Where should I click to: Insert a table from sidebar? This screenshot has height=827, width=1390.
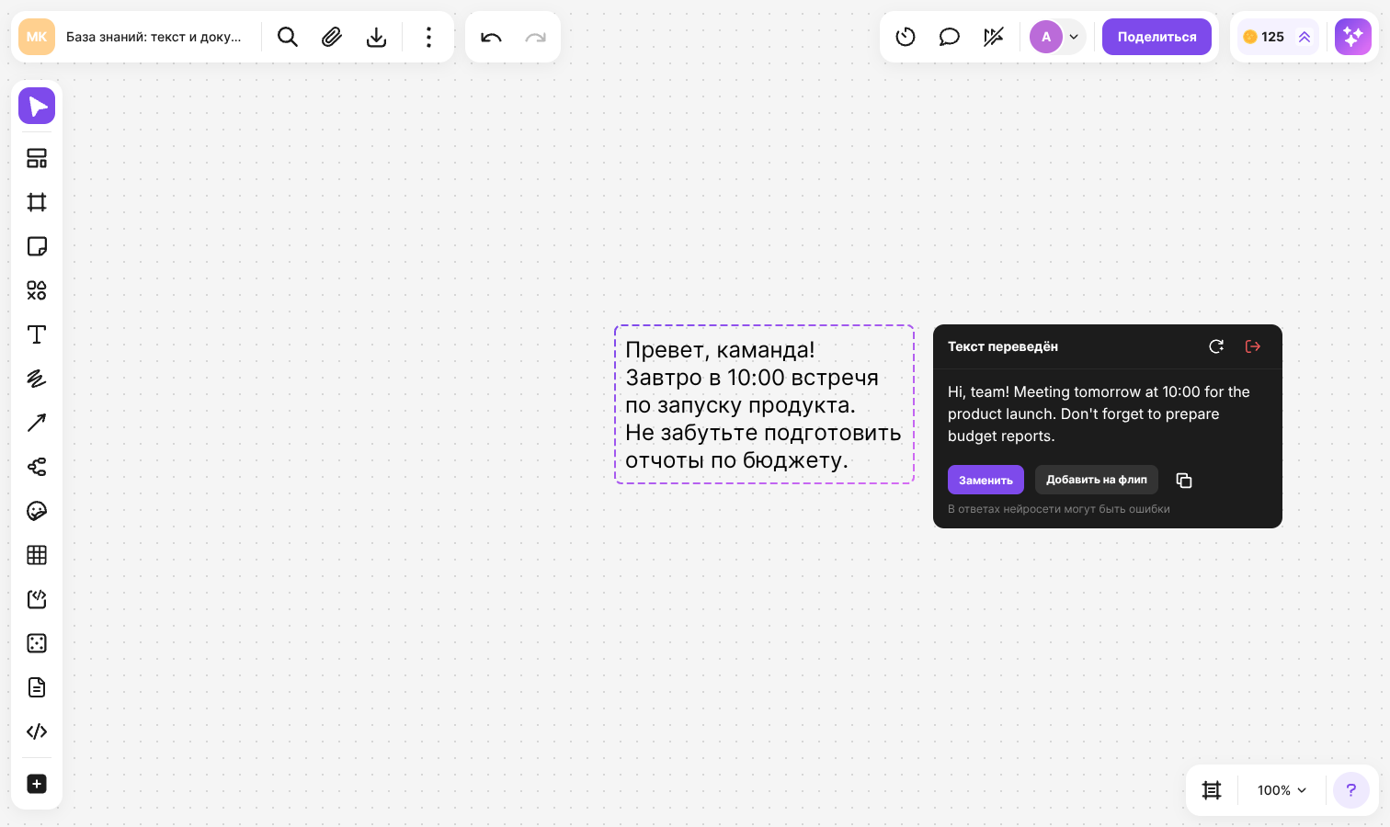37,555
